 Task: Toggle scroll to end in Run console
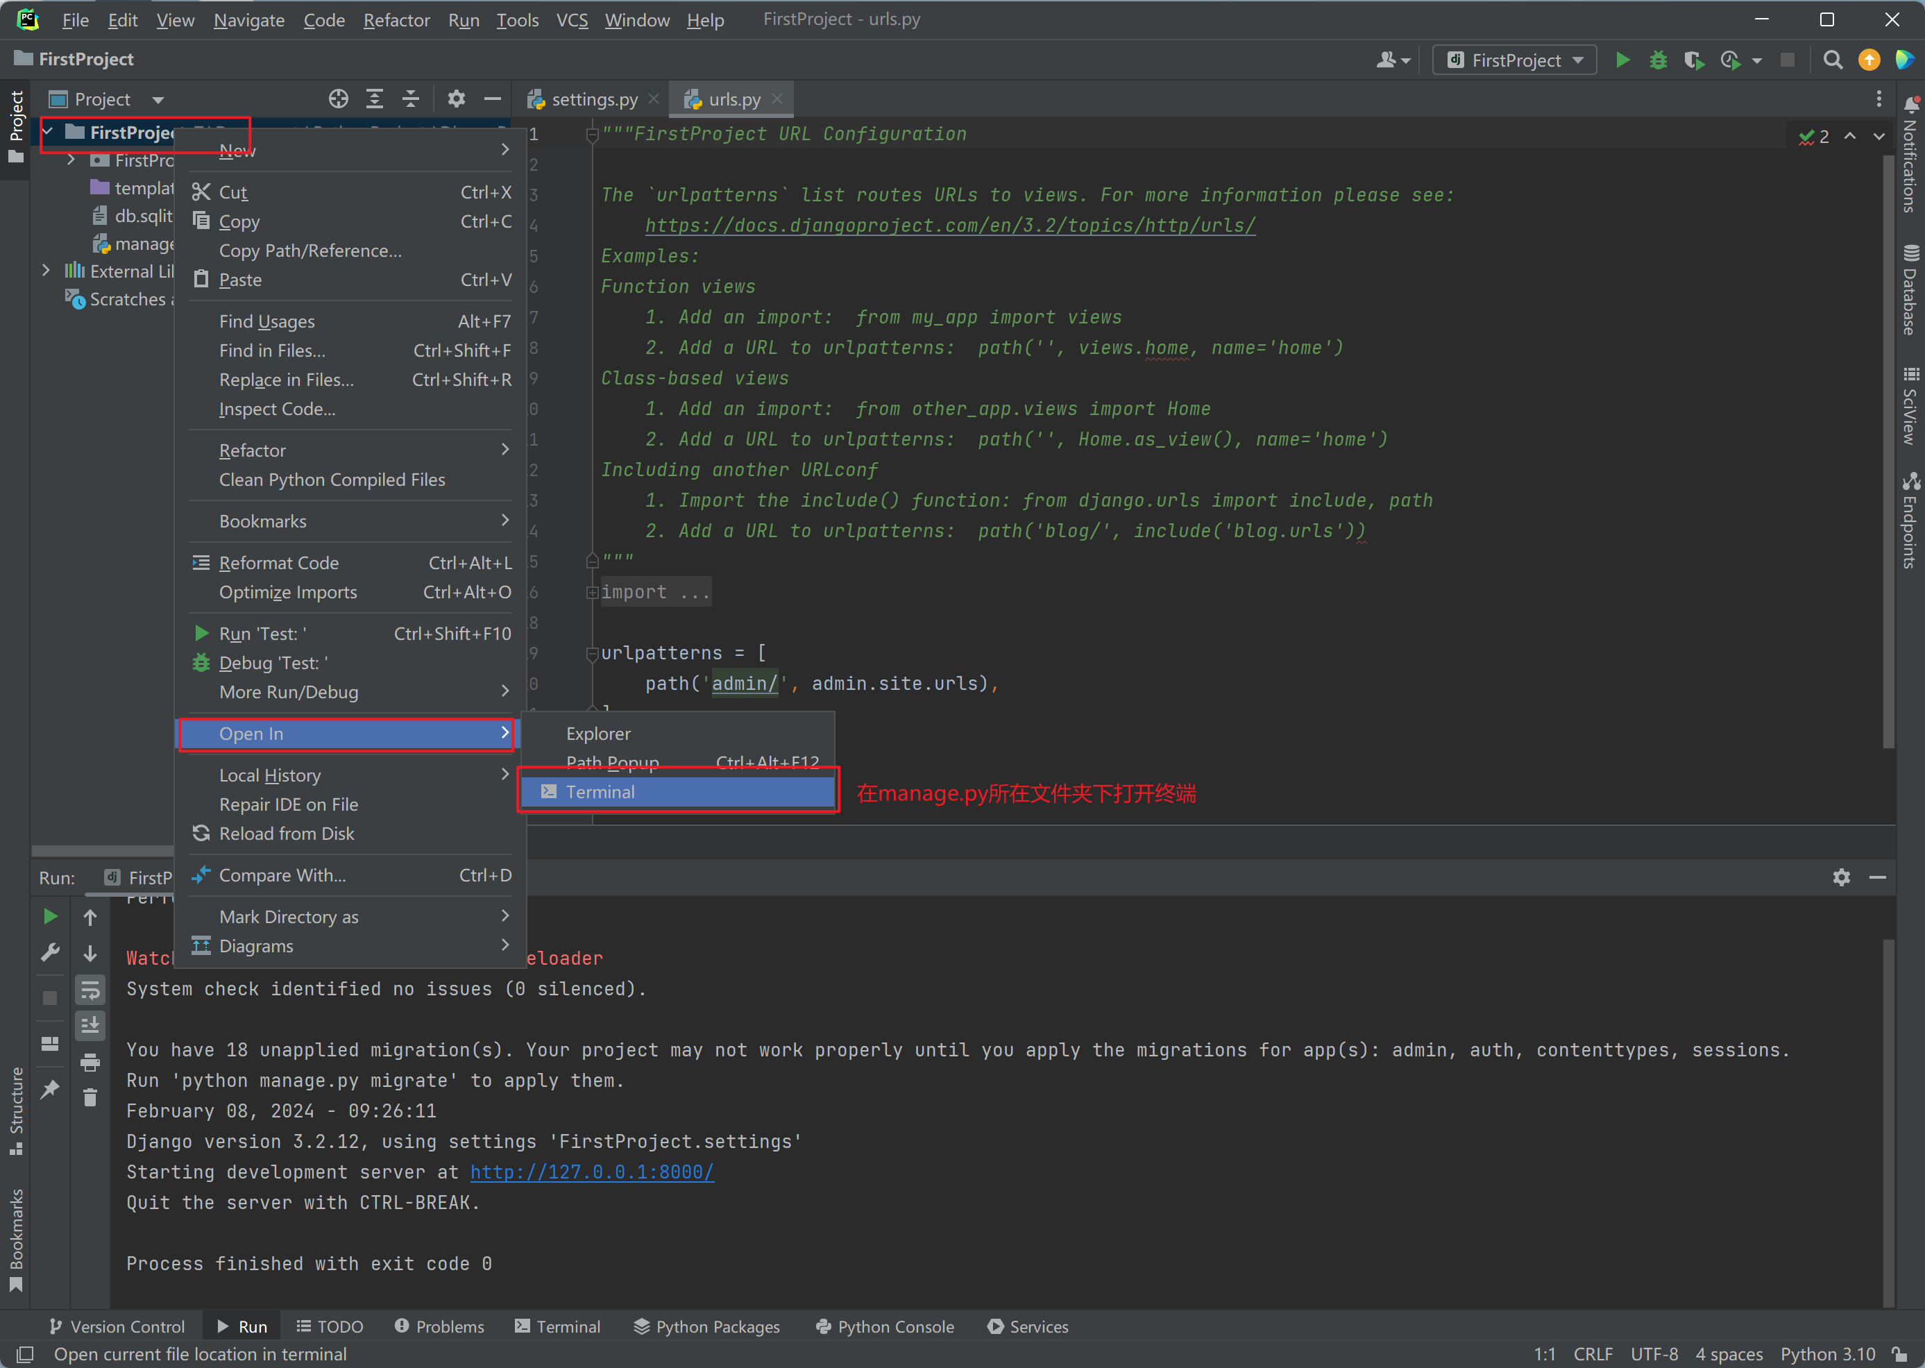pyautogui.click(x=90, y=1025)
